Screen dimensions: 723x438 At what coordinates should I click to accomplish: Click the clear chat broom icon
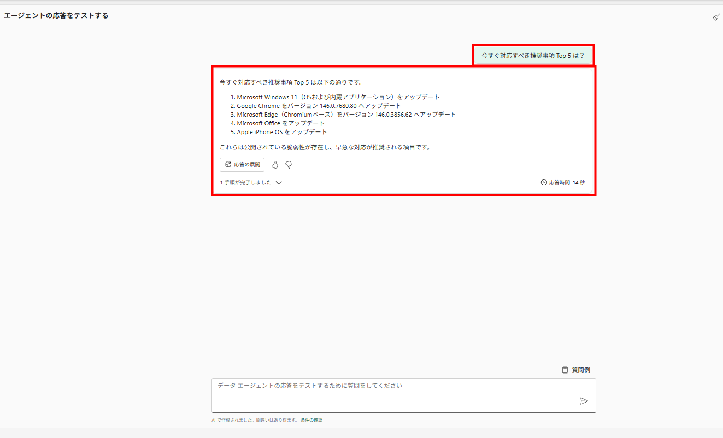[x=716, y=17]
